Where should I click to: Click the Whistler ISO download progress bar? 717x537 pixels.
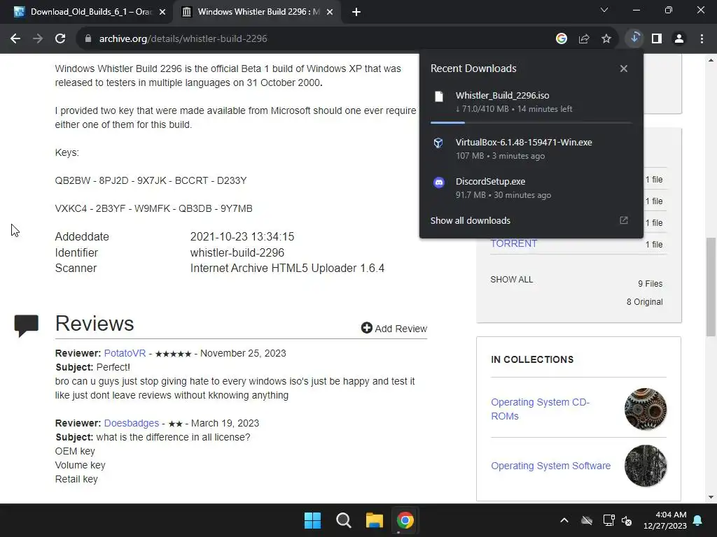coord(531,122)
